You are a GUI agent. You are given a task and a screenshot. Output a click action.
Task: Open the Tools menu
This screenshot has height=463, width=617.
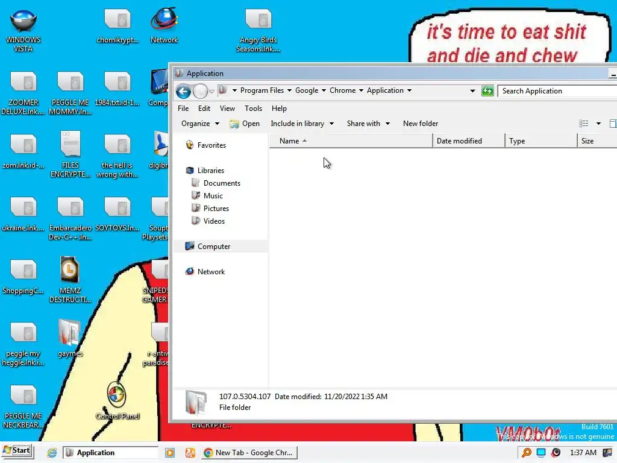(x=253, y=109)
